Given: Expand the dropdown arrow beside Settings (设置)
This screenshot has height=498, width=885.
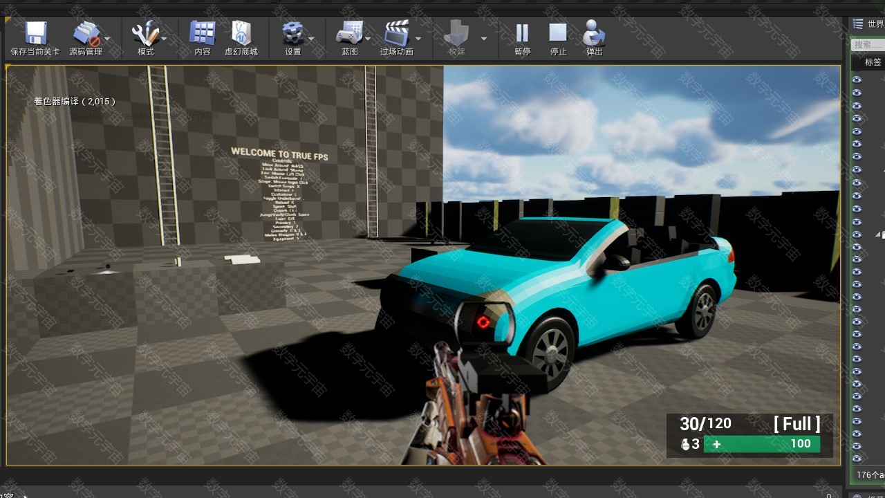Looking at the screenshot, I should tap(312, 39).
